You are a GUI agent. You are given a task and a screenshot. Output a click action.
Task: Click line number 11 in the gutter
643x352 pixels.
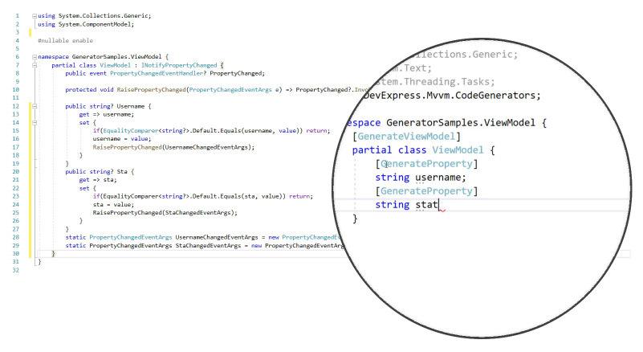click(x=15, y=98)
